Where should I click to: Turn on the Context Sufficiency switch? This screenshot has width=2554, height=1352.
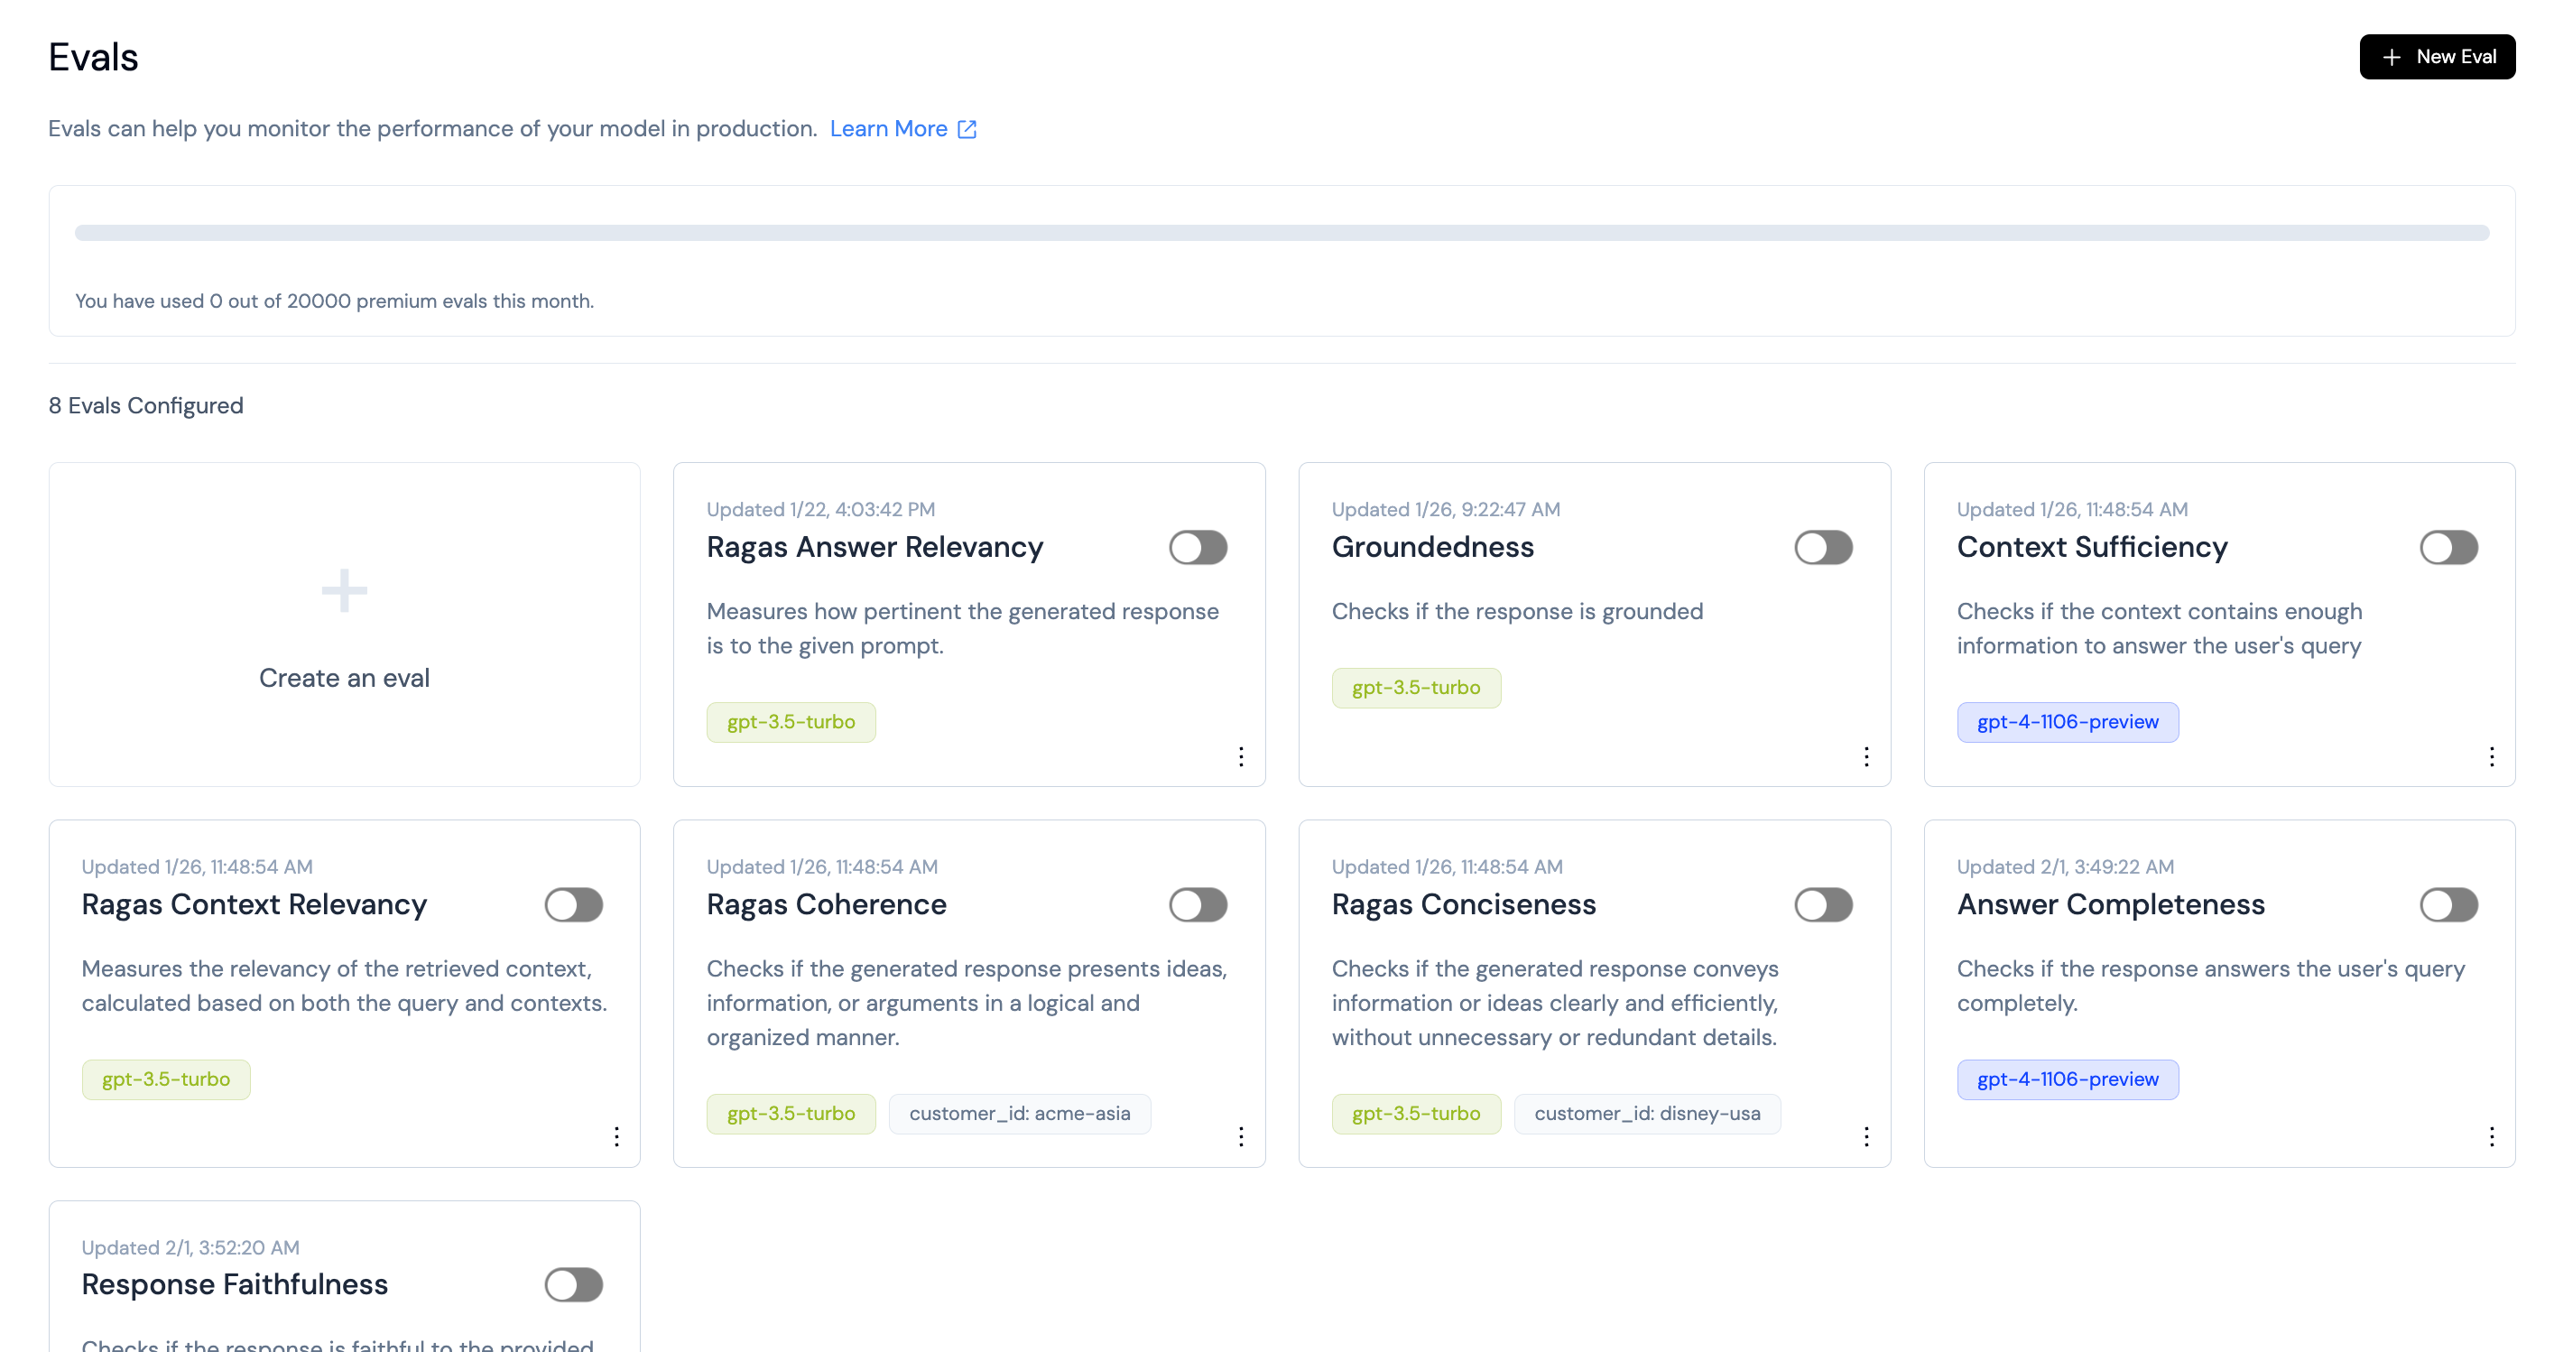[x=2448, y=547]
